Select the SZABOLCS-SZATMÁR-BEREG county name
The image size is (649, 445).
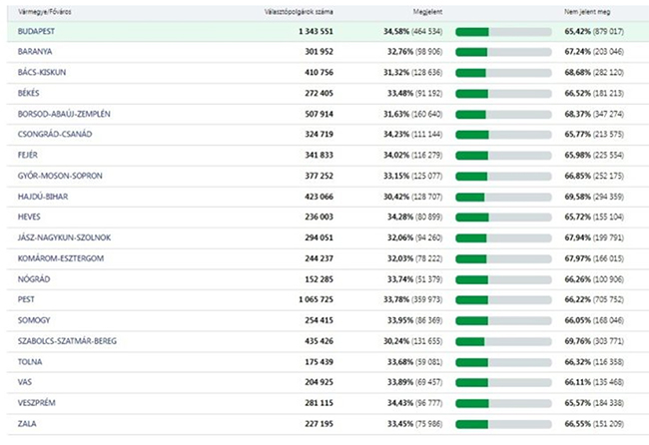[67, 341]
